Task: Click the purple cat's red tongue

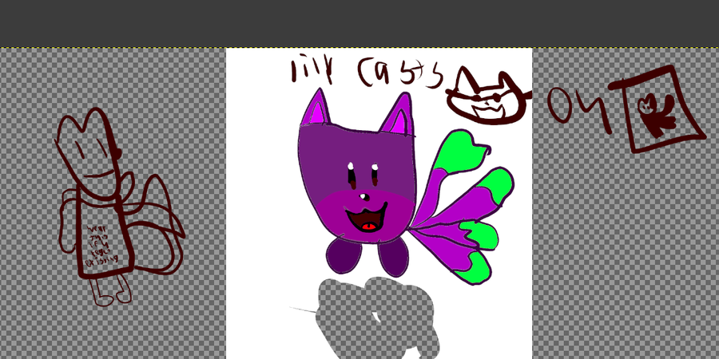Action: [x=367, y=226]
